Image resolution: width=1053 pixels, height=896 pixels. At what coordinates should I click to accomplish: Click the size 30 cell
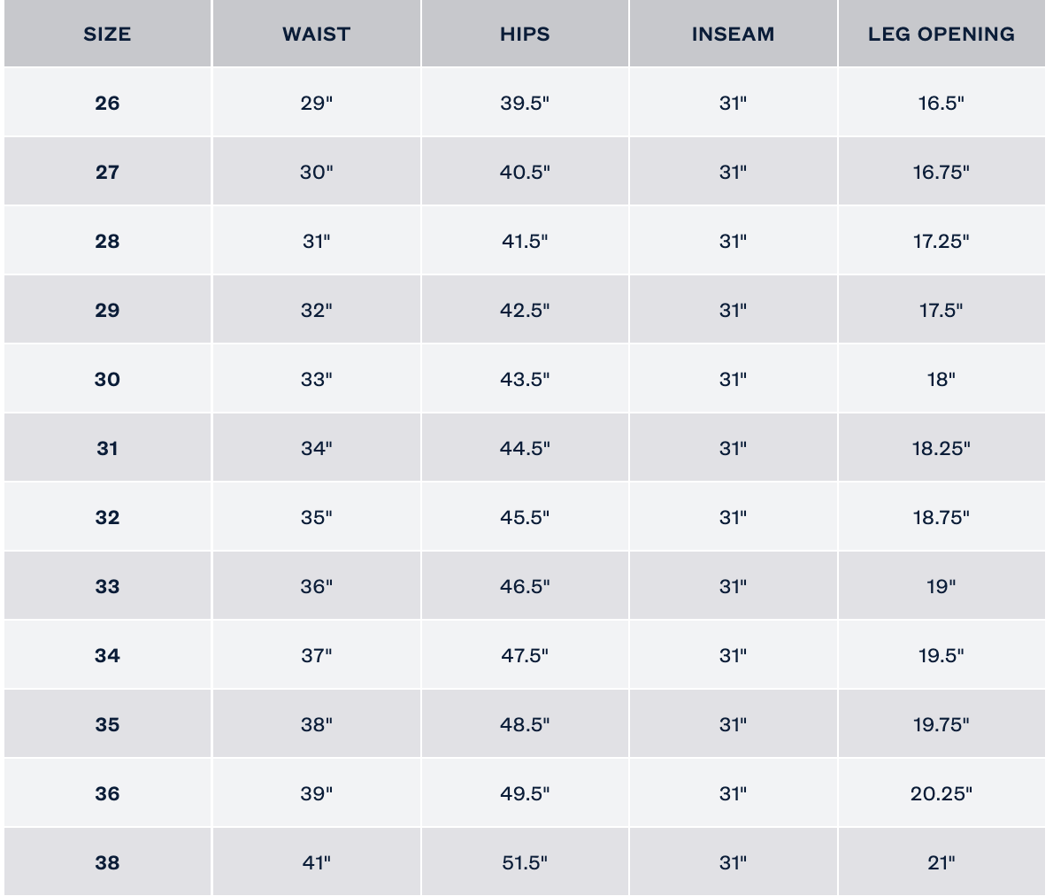[107, 380]
